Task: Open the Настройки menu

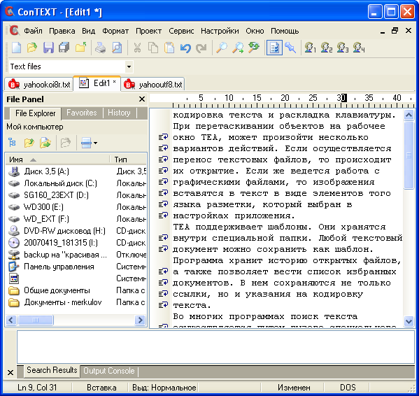Action: 220,31
